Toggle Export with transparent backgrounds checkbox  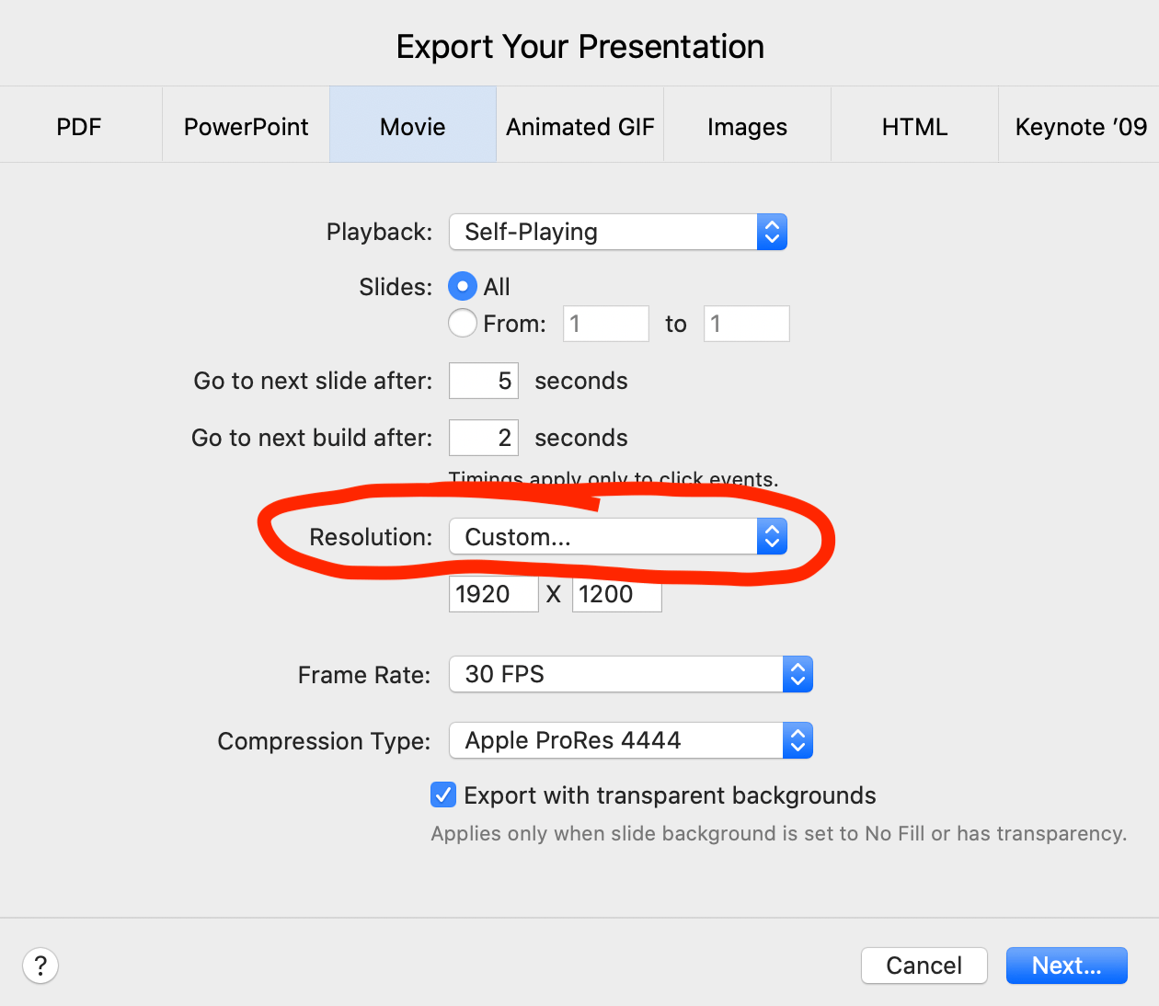click(x=443, y=795)
